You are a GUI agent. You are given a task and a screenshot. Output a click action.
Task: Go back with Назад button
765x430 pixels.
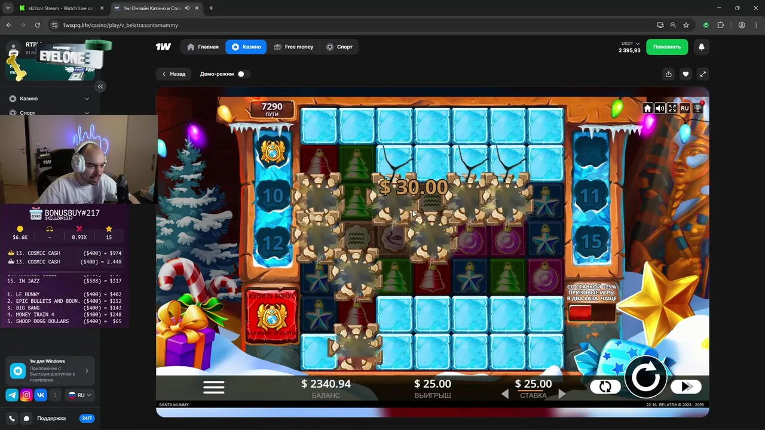[174, 74]
